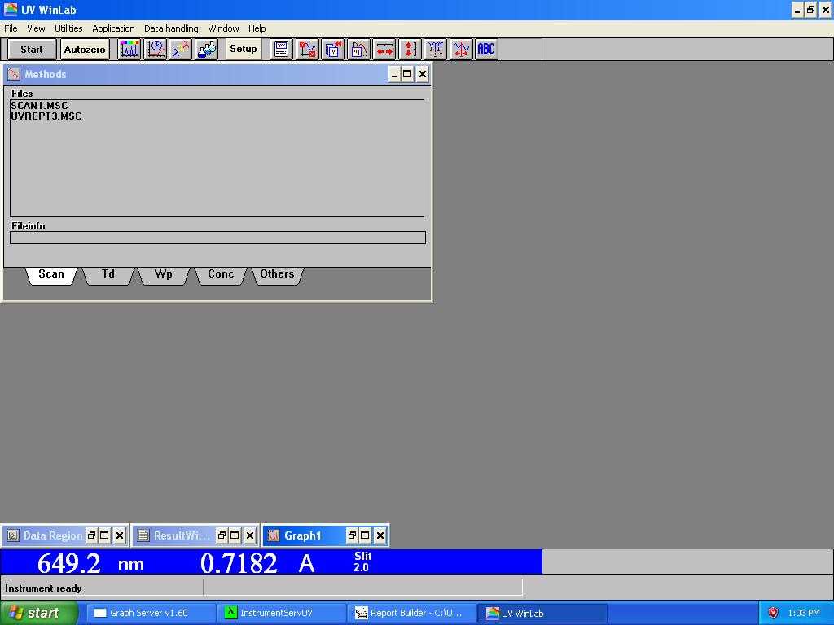Click the Scan method spectrum icon
Image resolution: width=834 pixels, height=625 pixels.
tap(129, 50)
